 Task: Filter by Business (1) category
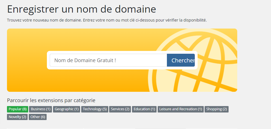tap(41, 109)
